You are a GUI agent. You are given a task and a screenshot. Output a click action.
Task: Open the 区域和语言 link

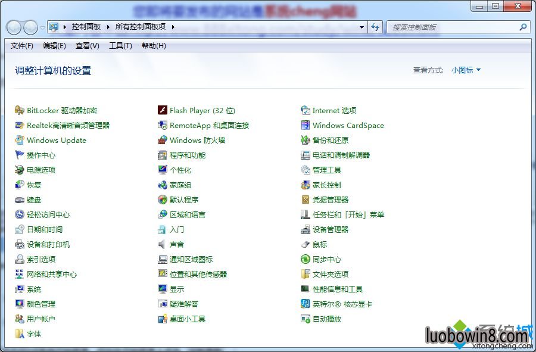(188, 214)
